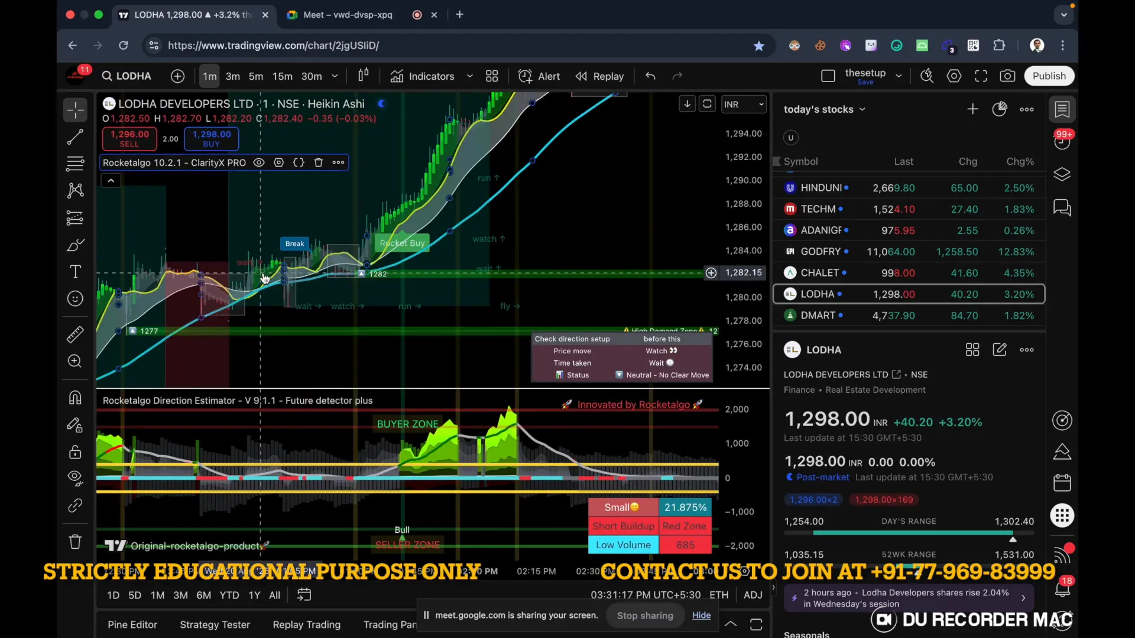Toggle stay in drawing mode
Screen dimensions: 1135x638
coord(75,425)
